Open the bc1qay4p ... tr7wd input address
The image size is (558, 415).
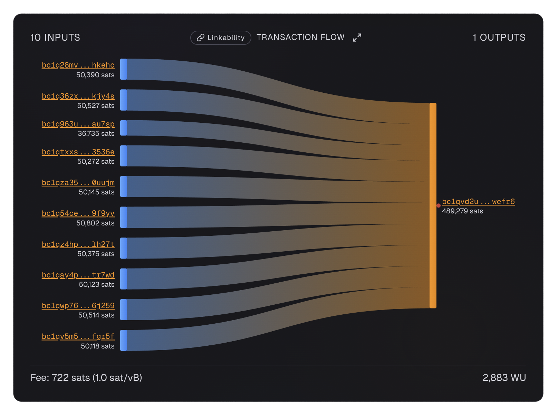(78, 275)
